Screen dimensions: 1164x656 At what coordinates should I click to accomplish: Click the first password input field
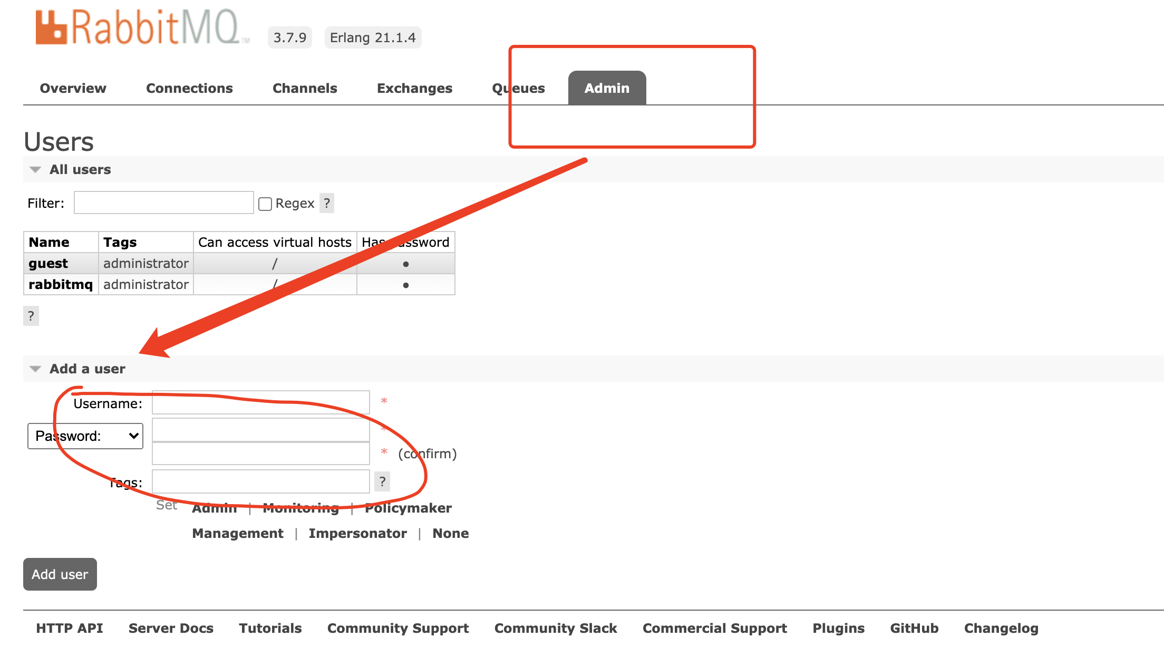click(x=261, y=430)
